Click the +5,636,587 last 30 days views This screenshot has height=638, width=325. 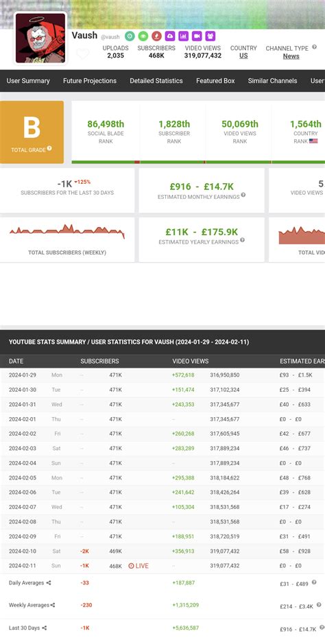tap(186, 628)
